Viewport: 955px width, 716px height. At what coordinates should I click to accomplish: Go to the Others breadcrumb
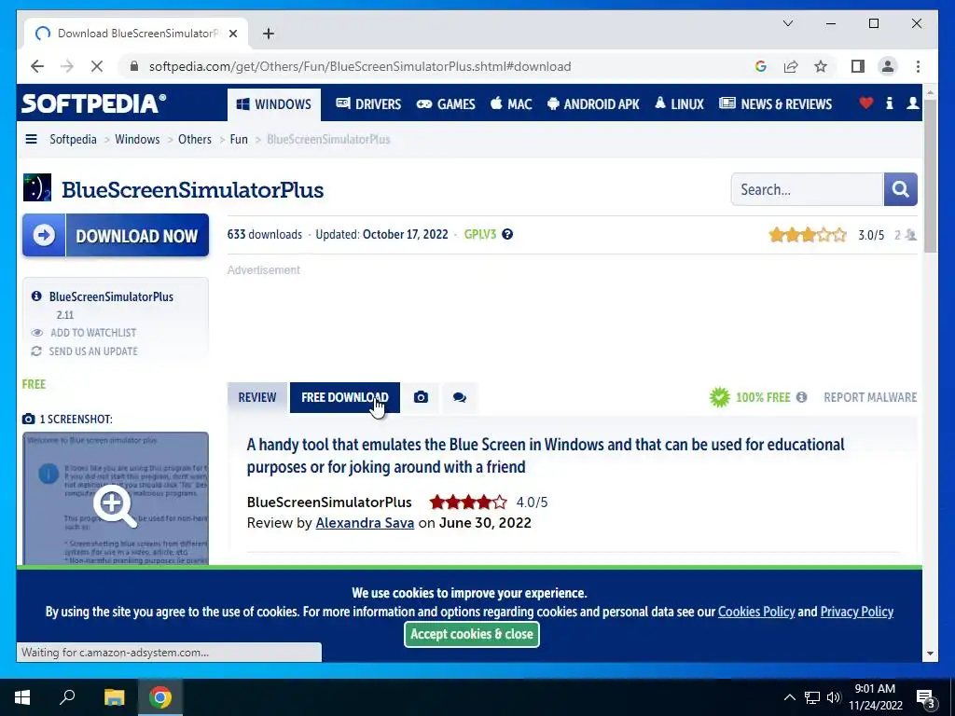click(x=195, y=140)
